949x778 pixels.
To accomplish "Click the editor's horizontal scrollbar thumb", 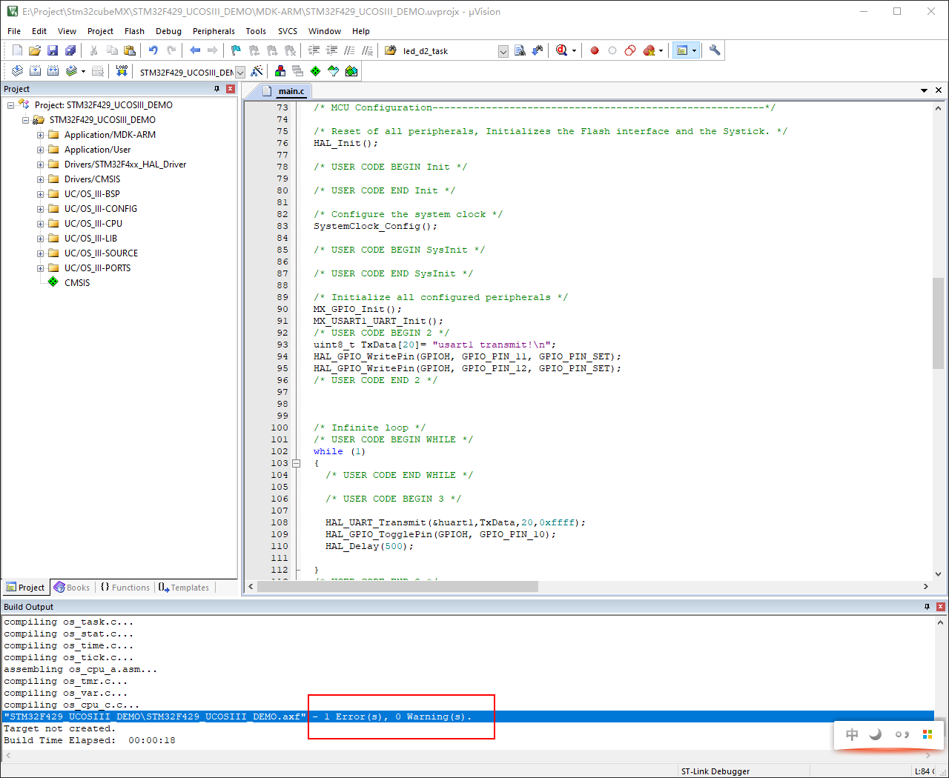I will 397,586.
